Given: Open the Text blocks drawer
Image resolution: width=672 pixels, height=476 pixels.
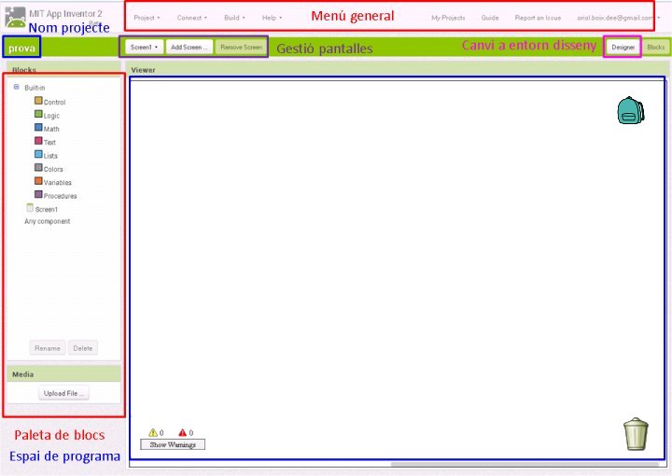Looking at the screenshot, I should [x=49, y=142].
